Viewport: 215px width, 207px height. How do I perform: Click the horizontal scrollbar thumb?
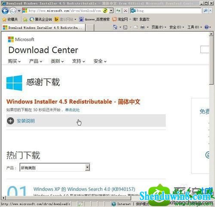click(x=68, y=198)
